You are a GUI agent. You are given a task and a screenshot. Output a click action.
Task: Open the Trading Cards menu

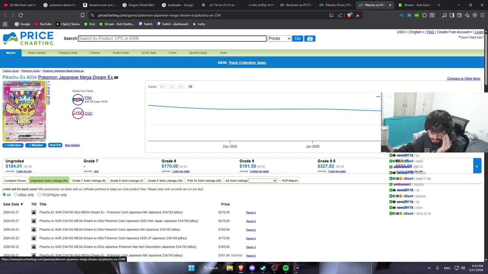click(x=68, y=53)
